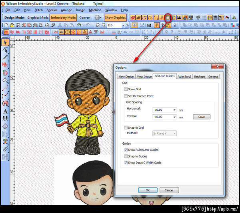This screenshot has height=213, width=240.
Task: Click the horizontal ruler at top
Action: [x=127, y=38]
